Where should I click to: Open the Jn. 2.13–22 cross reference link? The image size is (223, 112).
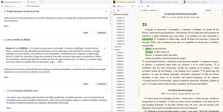pos(193,93)
